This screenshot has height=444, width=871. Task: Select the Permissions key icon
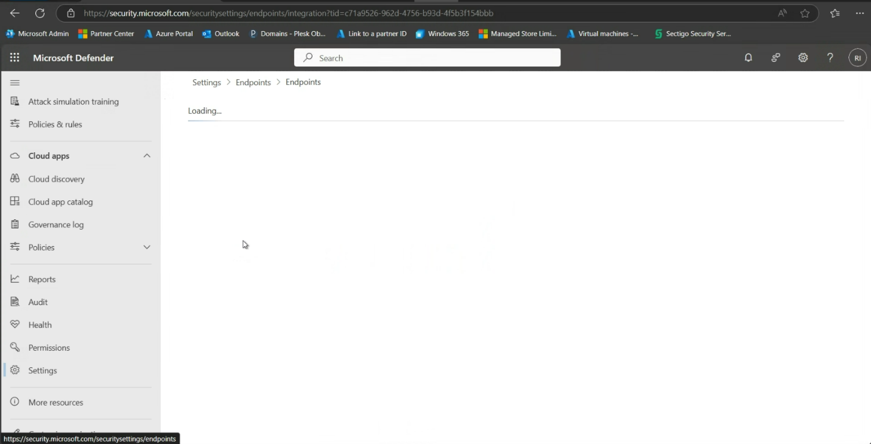pos(15,347)
